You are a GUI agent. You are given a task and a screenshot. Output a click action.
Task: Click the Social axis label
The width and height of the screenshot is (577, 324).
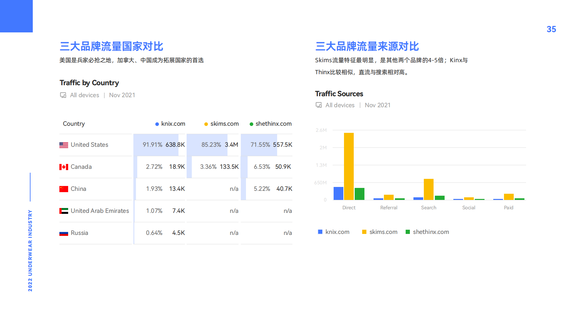[x=469, y=208]
